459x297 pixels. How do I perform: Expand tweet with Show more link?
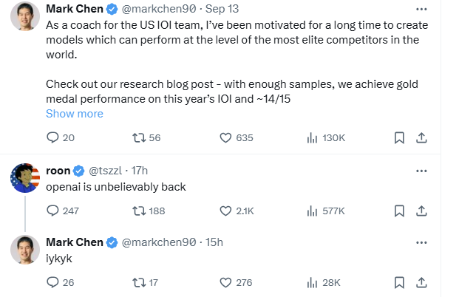(x=75, y=114)
